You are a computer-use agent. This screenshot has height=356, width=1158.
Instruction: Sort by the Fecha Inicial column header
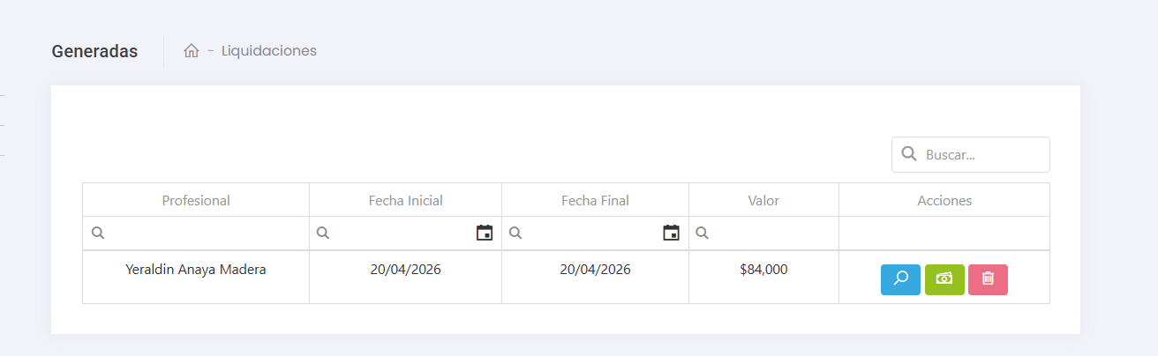pos(406,201)
